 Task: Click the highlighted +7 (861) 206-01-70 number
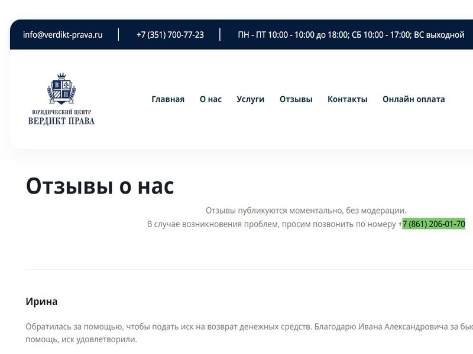[x=433, y=224]
